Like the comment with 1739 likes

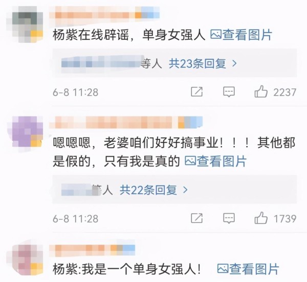click(261, 218)
